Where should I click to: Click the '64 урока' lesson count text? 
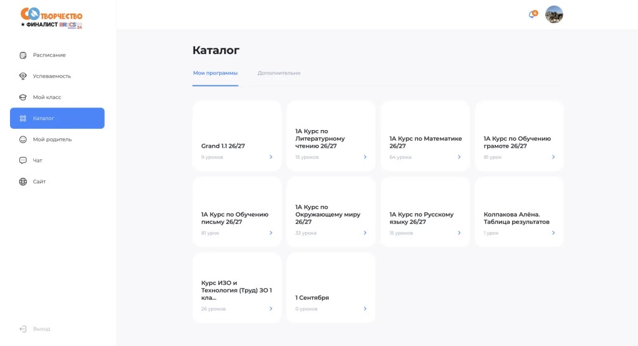click(401, 157)
